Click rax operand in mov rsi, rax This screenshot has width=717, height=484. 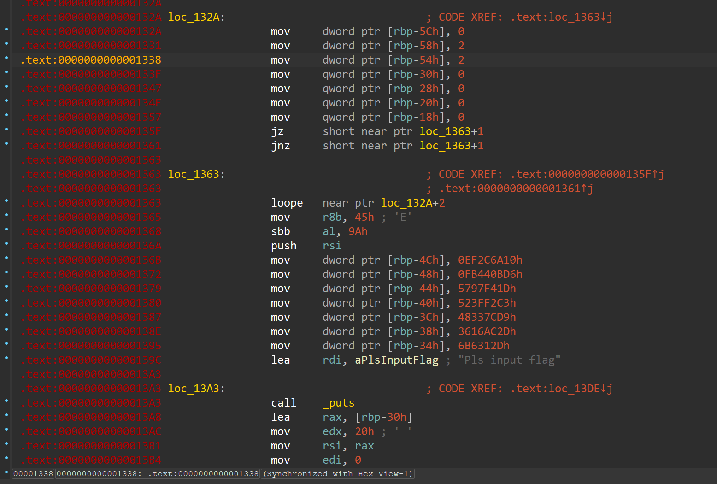click(x=364, y=446)
